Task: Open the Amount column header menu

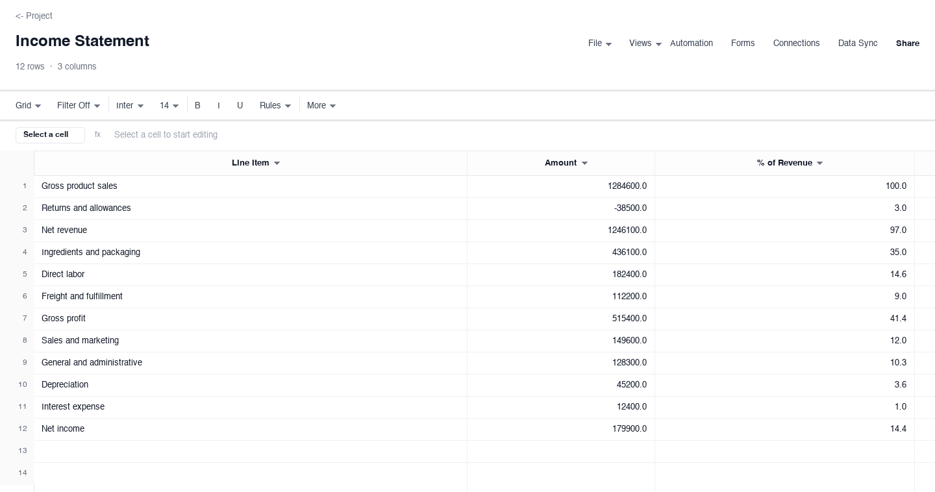Action: point(584,163)
